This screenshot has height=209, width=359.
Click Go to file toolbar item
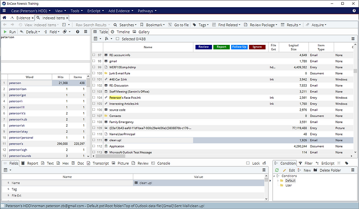179,25
